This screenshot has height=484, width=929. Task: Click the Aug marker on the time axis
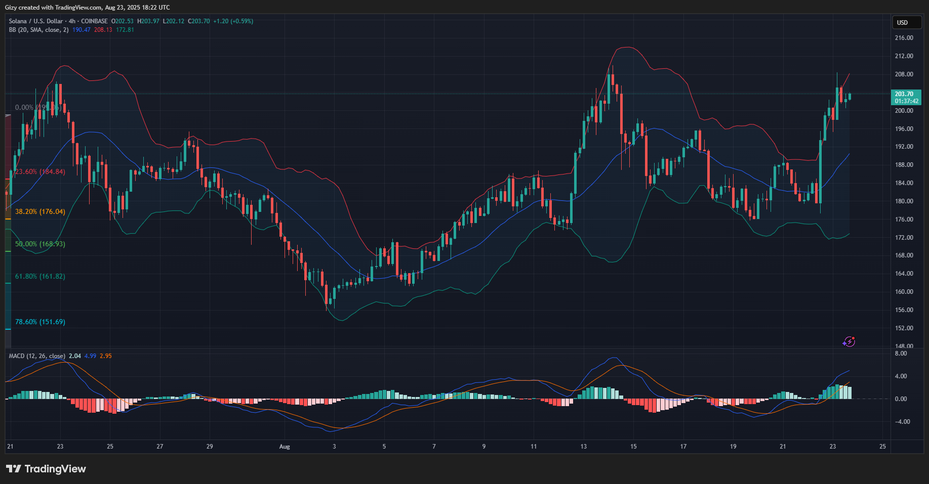(x=285, y=447)
